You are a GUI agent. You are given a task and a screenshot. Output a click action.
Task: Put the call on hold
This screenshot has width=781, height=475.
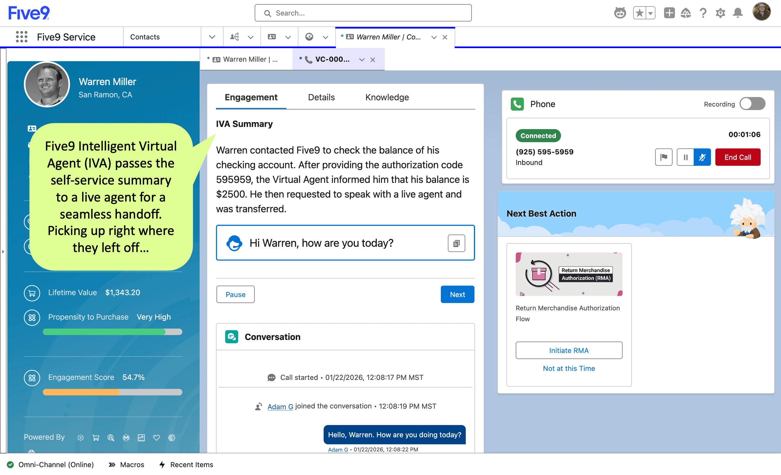(685, 157)
